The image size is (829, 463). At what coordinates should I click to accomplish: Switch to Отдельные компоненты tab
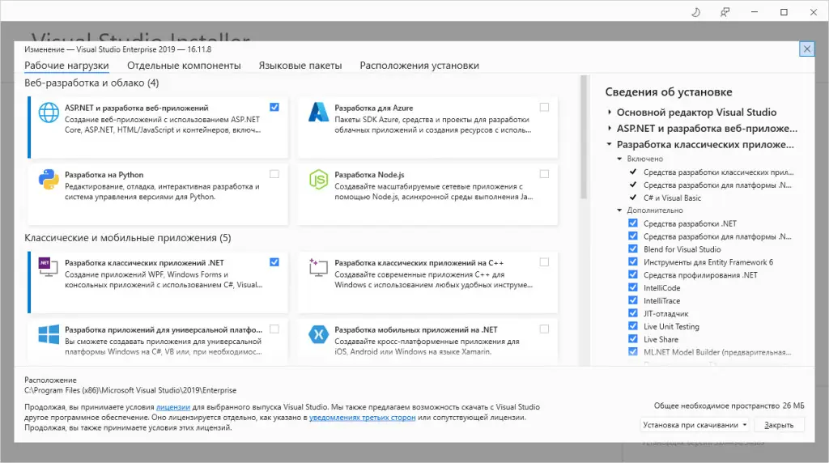tap(184, 66)
